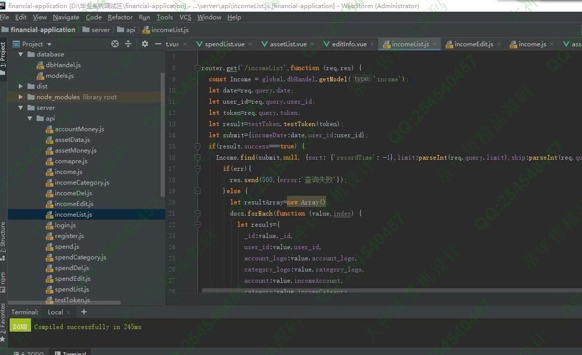Screen dimensions: 582x355
Task: Click the collapse all icon in Project panel
Action: [128, 44]
